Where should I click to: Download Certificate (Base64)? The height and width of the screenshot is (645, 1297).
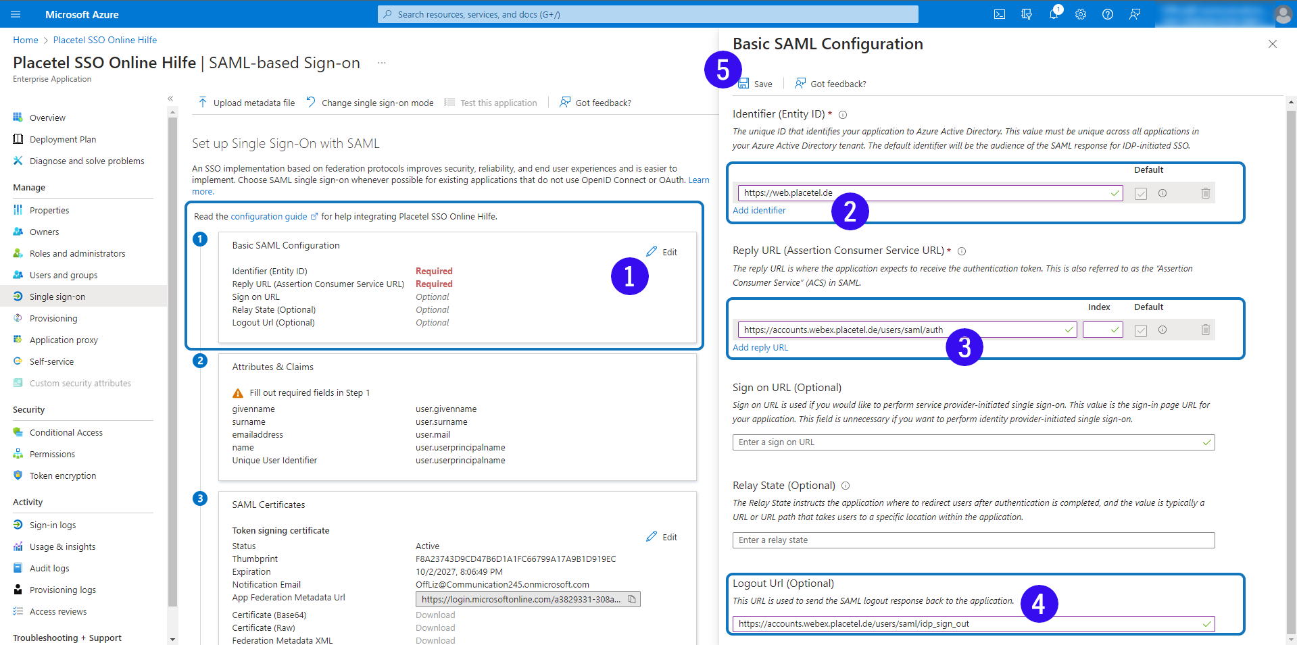[435, 615]
